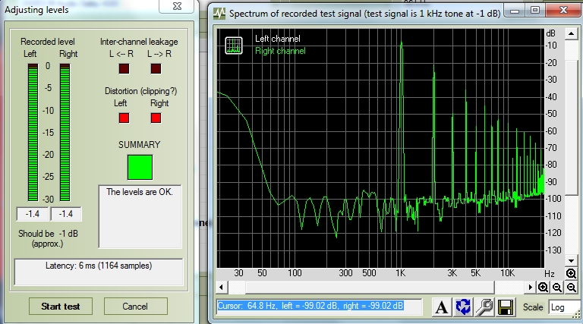This screenshot has width=583, height=324.
Task: Click the dB axis scrollbar up arrow
Action: point(571,35)
